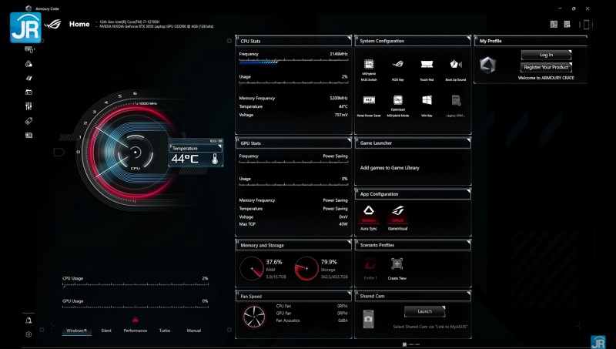Open Game Library from the left sidebar
616x349 pixels.
28,92
